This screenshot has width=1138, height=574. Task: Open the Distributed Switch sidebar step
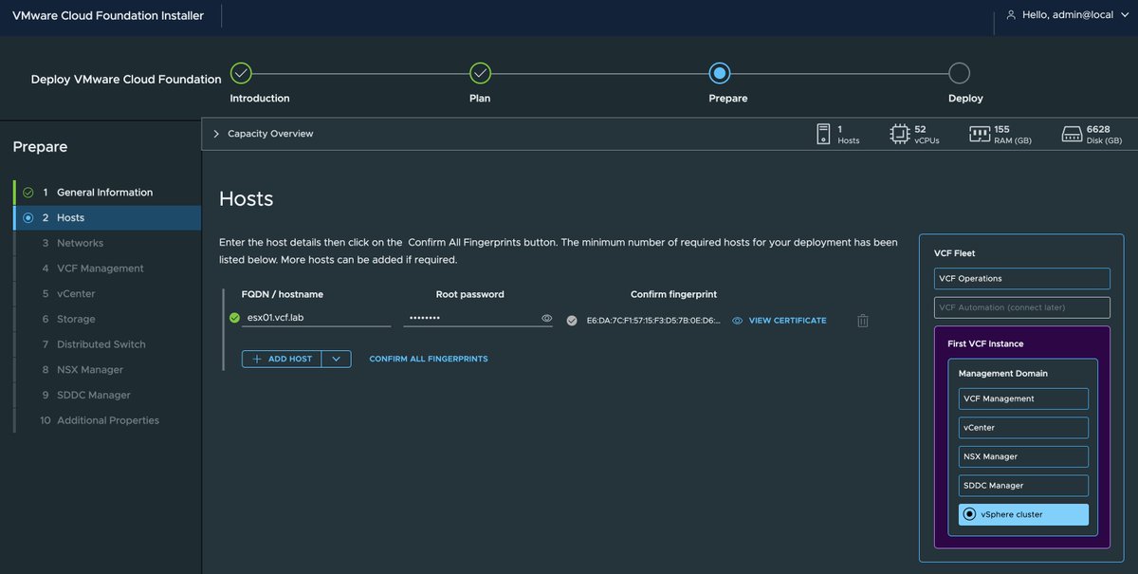coord(107,344)
